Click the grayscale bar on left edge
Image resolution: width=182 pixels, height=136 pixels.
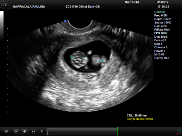[2, 26]
